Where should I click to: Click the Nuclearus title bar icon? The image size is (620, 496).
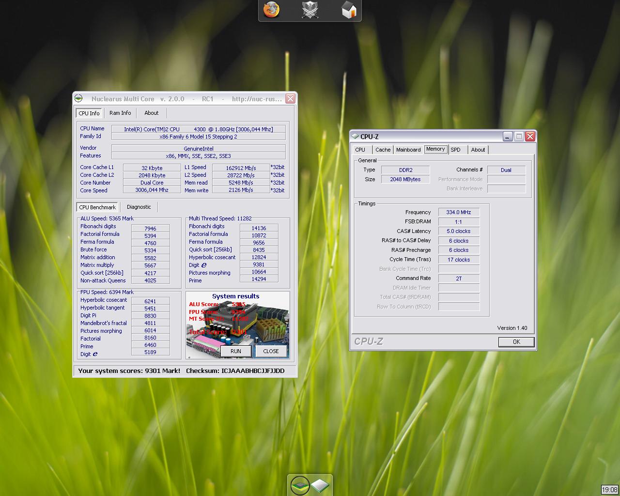[x=78, y=98]
